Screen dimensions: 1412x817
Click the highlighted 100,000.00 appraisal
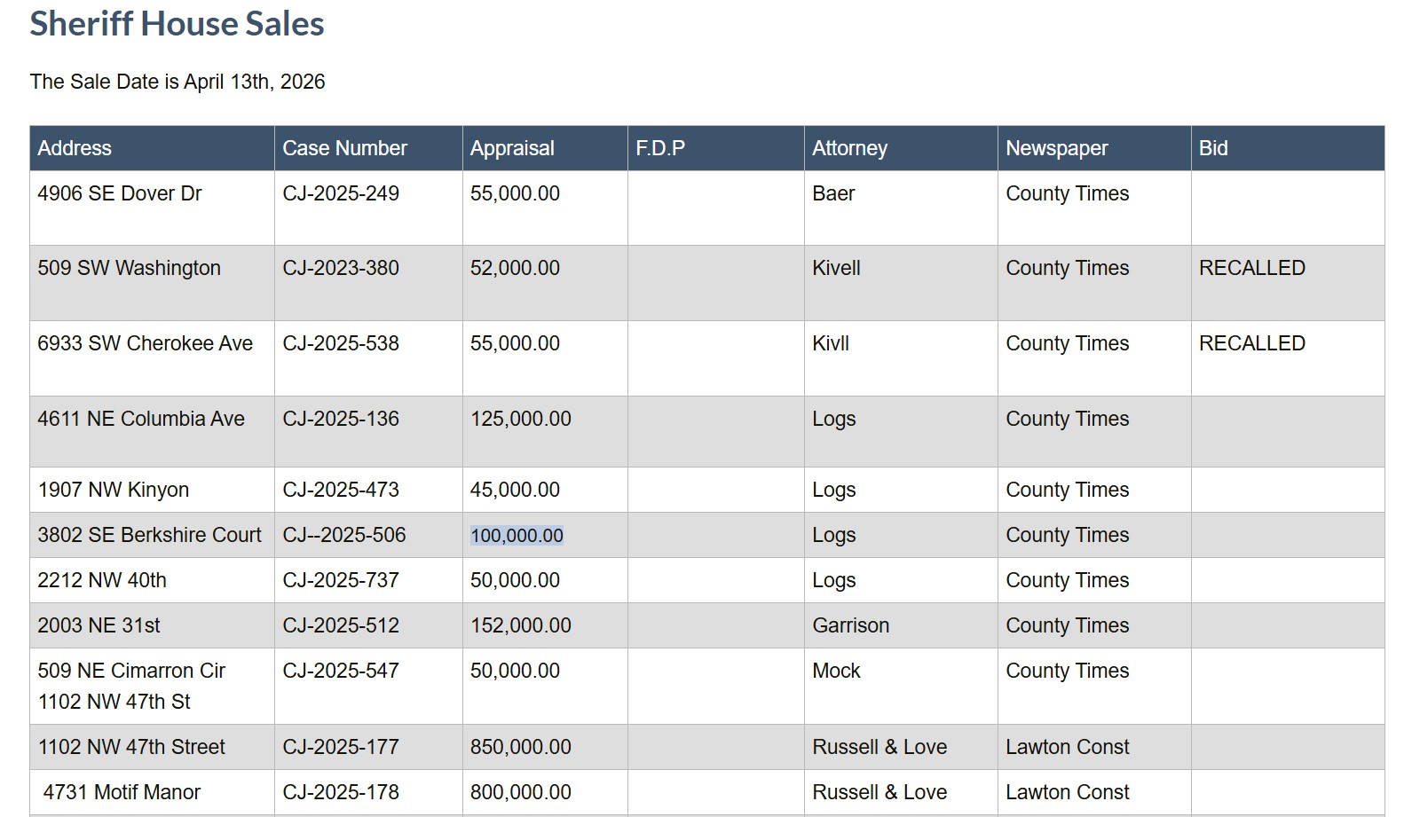[517, 536]
